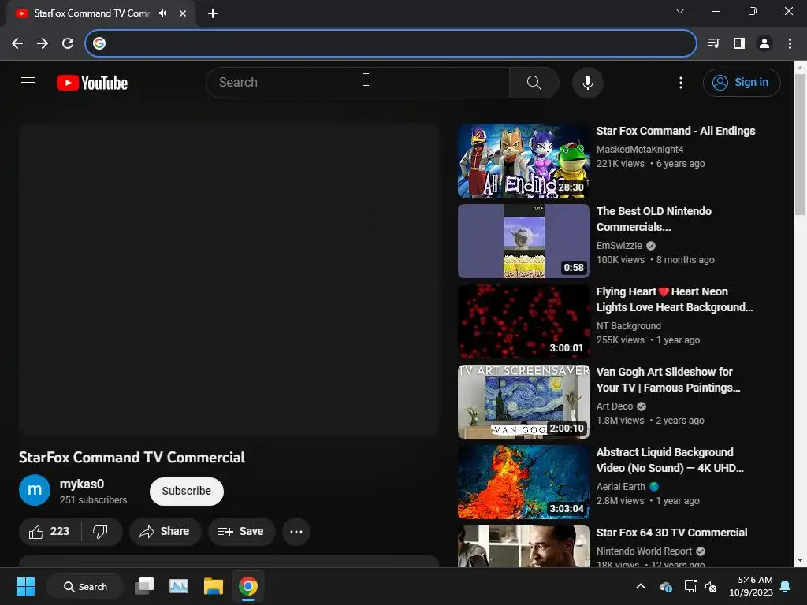Show hidden system tray icons
Viewport: 807px width, 605px height.
click(640, 586)
